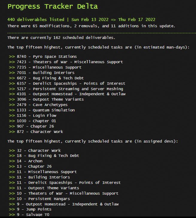Open the Login Flow entry

[x=33, y=116]
